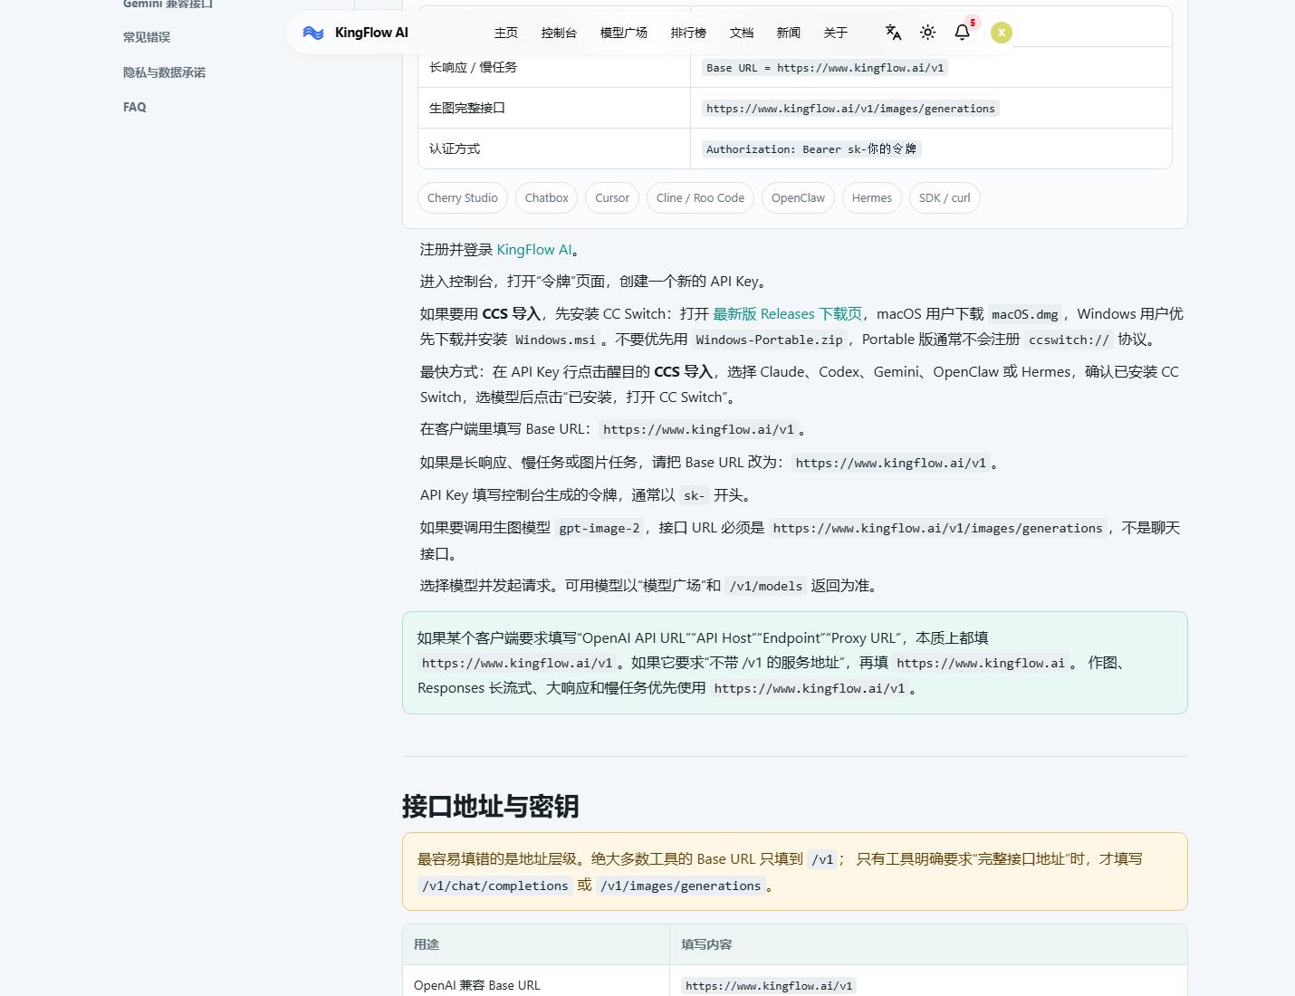Open the 排行榜 nav item
Image resolution: width=1295 pixels, height=996 pixels.
688,33
